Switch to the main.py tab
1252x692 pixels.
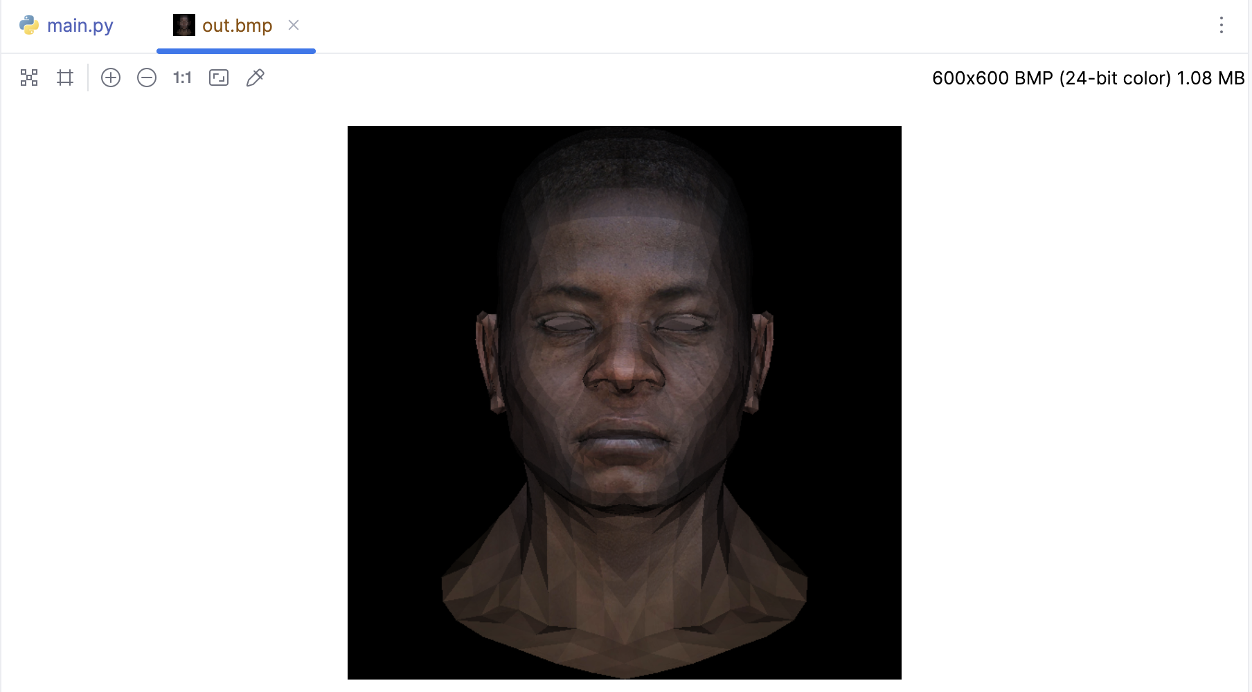coord(80,26)
